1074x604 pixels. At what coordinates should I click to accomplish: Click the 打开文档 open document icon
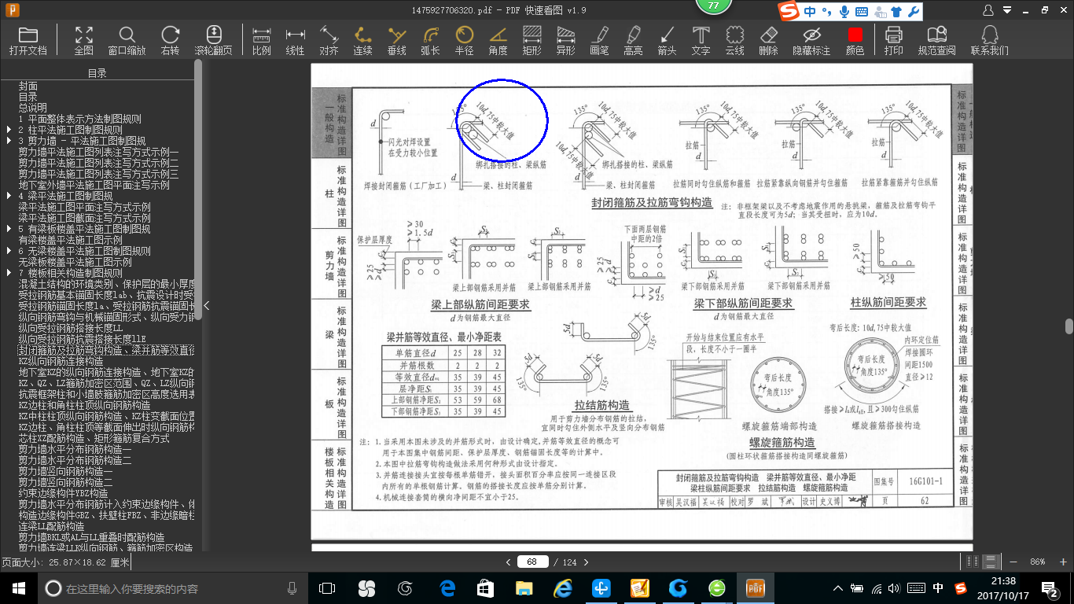point(28,40)
